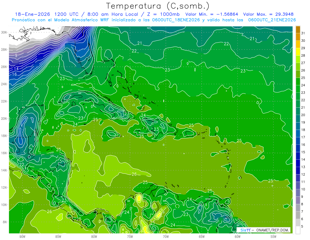The width and height of the screenshot is (310, 240).
Task: Click latitude axis label '12N'
Action: pyautogui.click(x=4, y=187)
